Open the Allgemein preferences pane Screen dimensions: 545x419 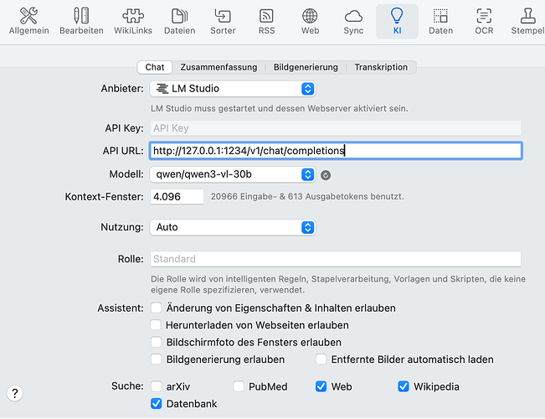click(x=28, y=22)
